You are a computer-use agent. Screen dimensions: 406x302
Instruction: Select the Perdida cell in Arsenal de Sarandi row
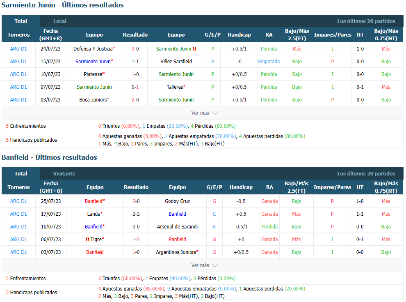(269, 226)
